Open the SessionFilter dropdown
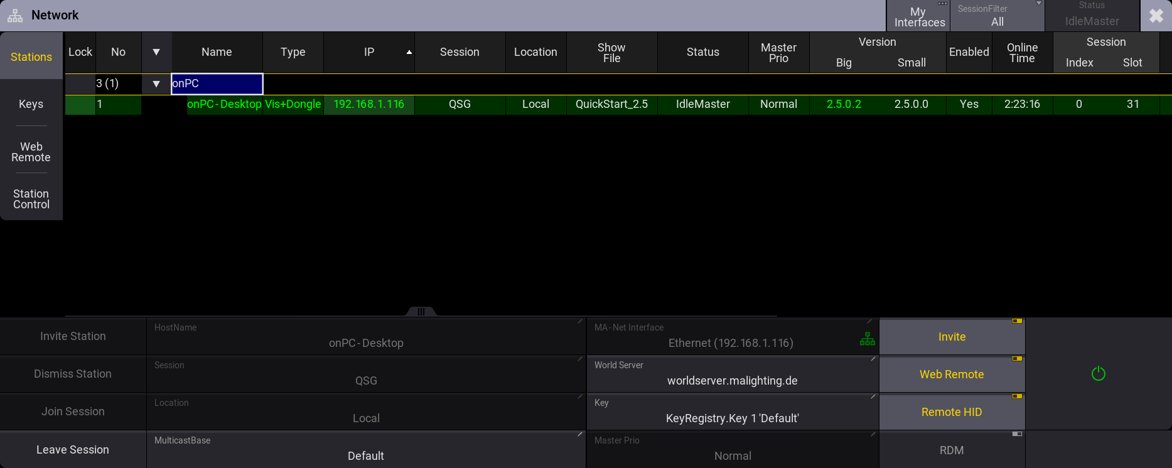Viewport: 1172px width, 468px height. (997, 16)
